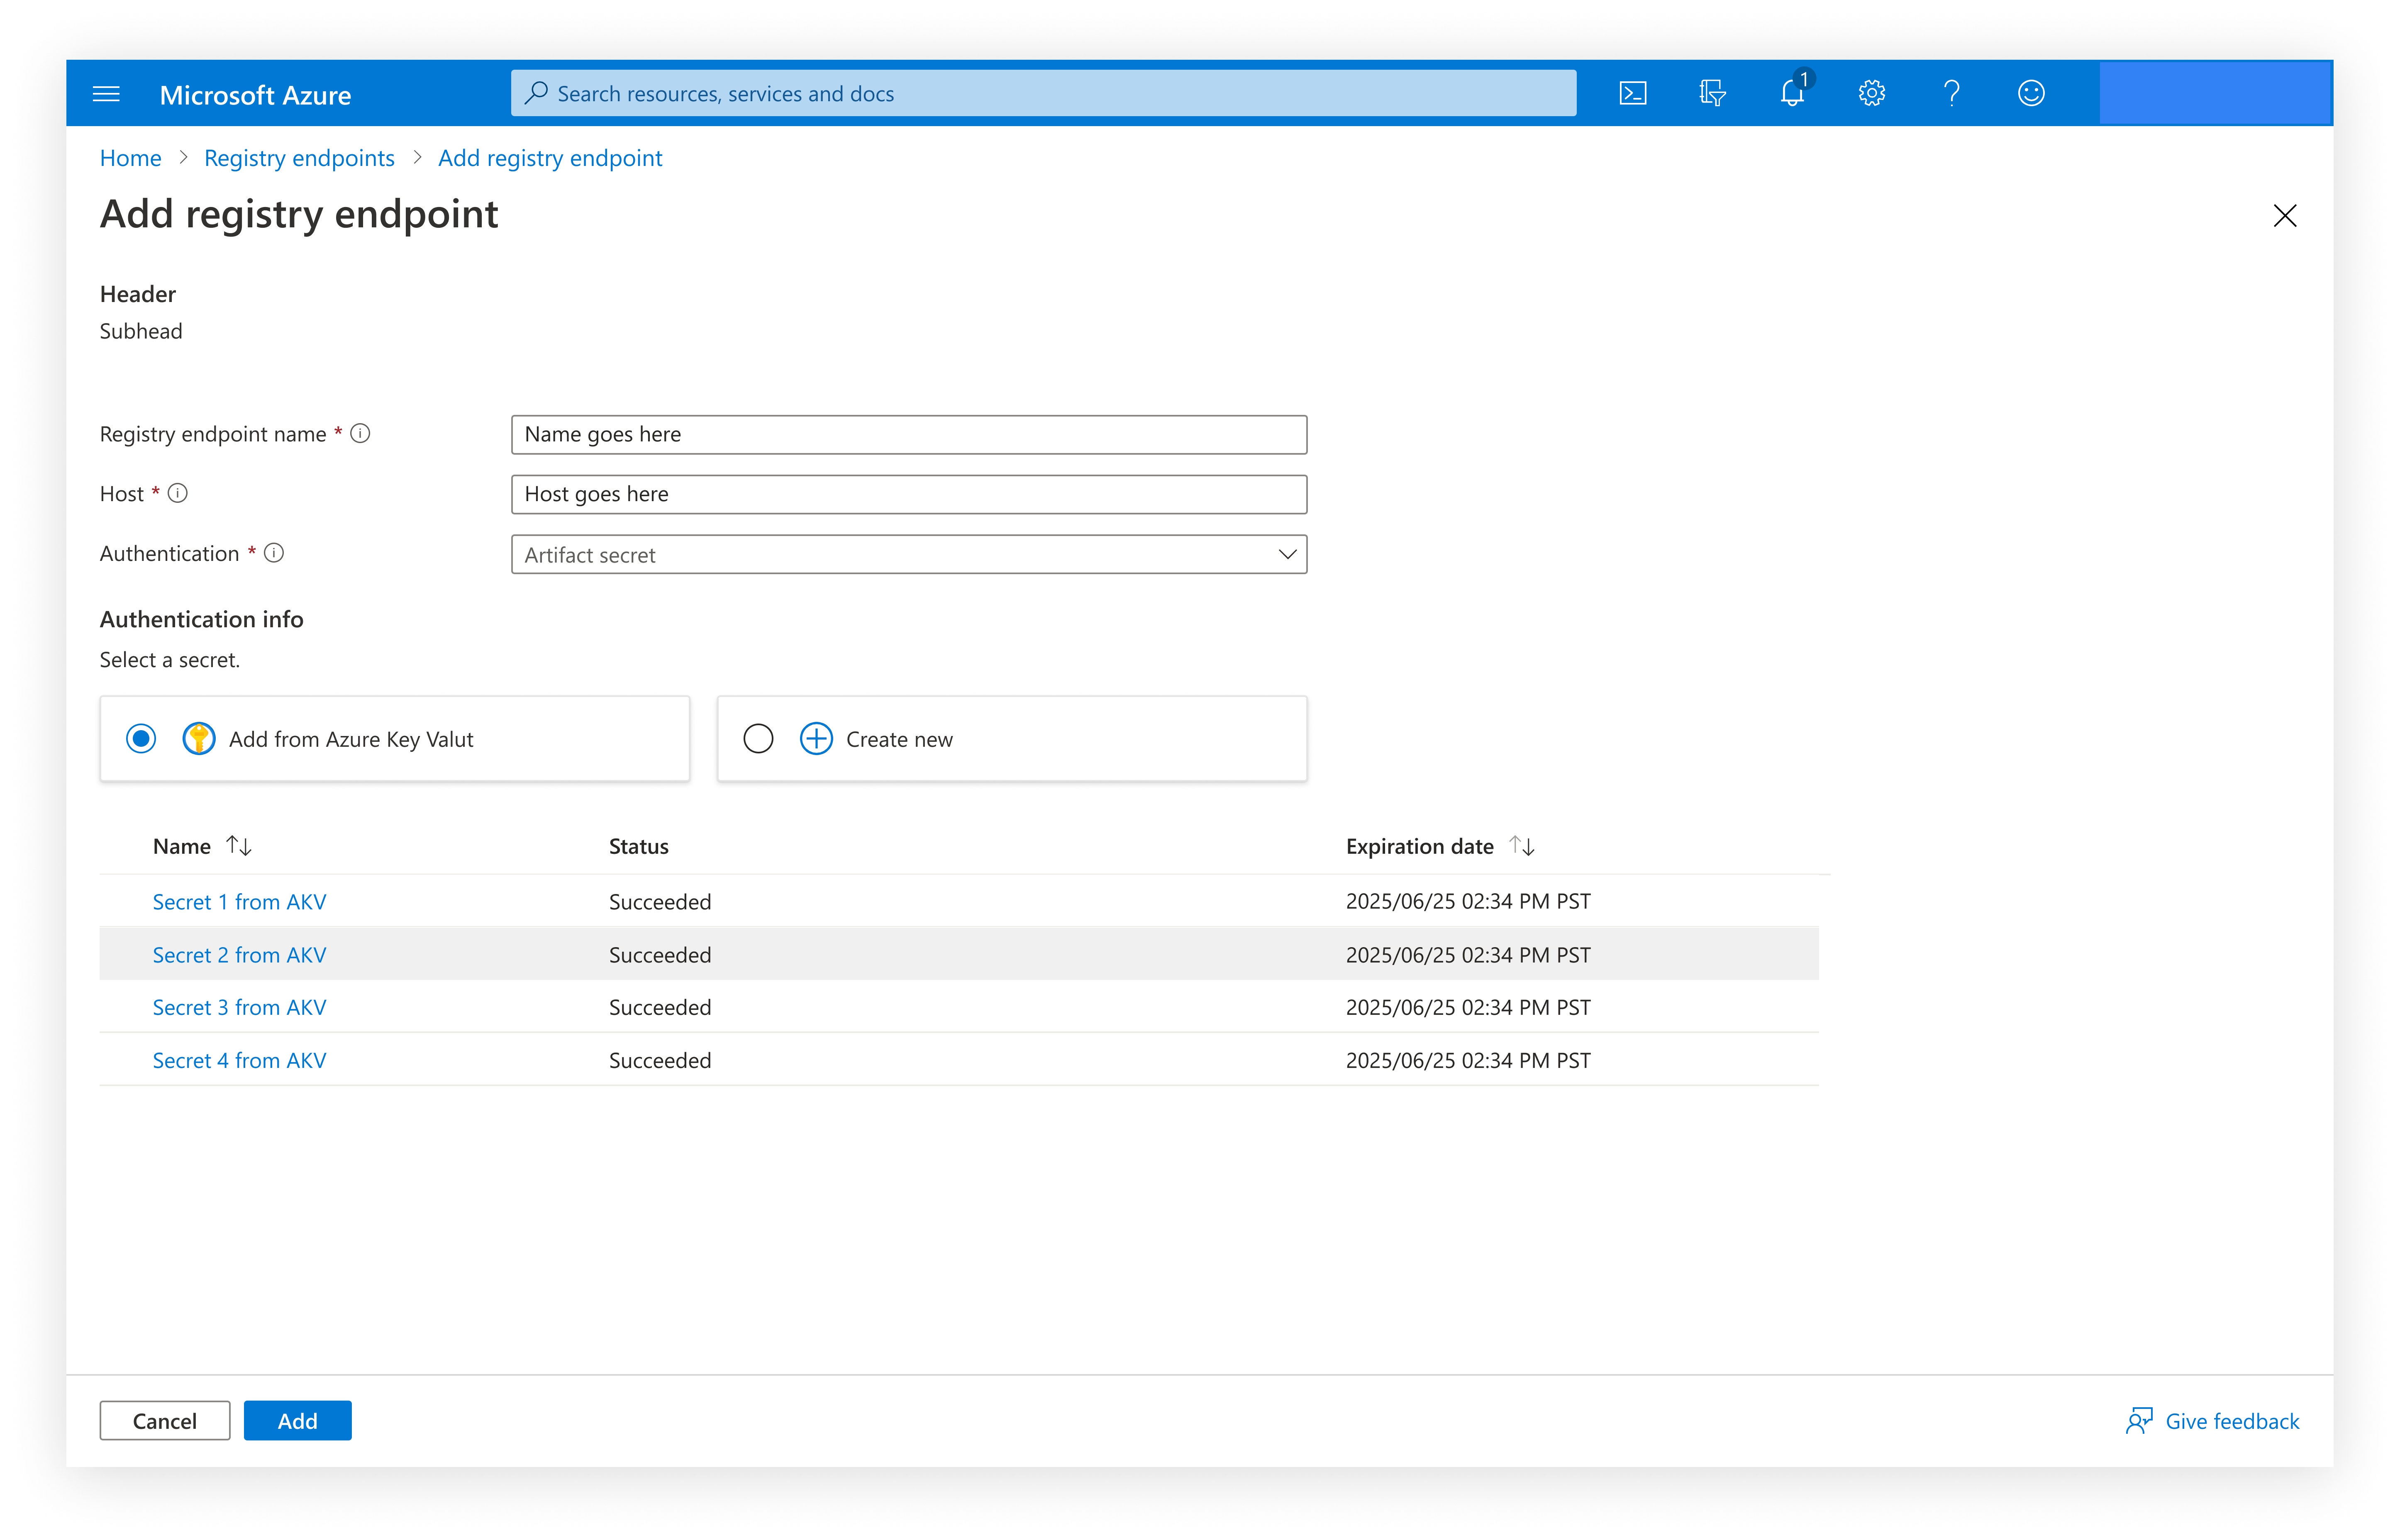Open Secret 4 from AKV
Viewport: 2400px width, 1540px height.
(239, 1060)
